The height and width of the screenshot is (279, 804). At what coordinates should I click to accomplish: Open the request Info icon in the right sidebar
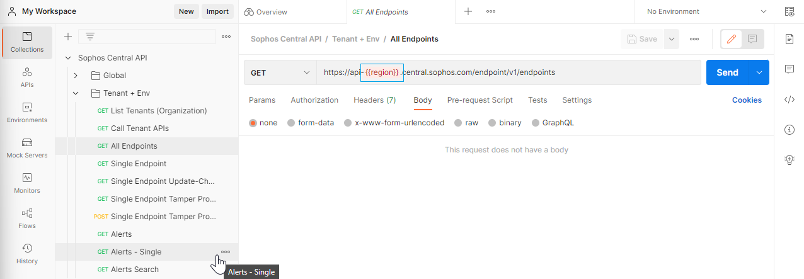coord(790,130)
